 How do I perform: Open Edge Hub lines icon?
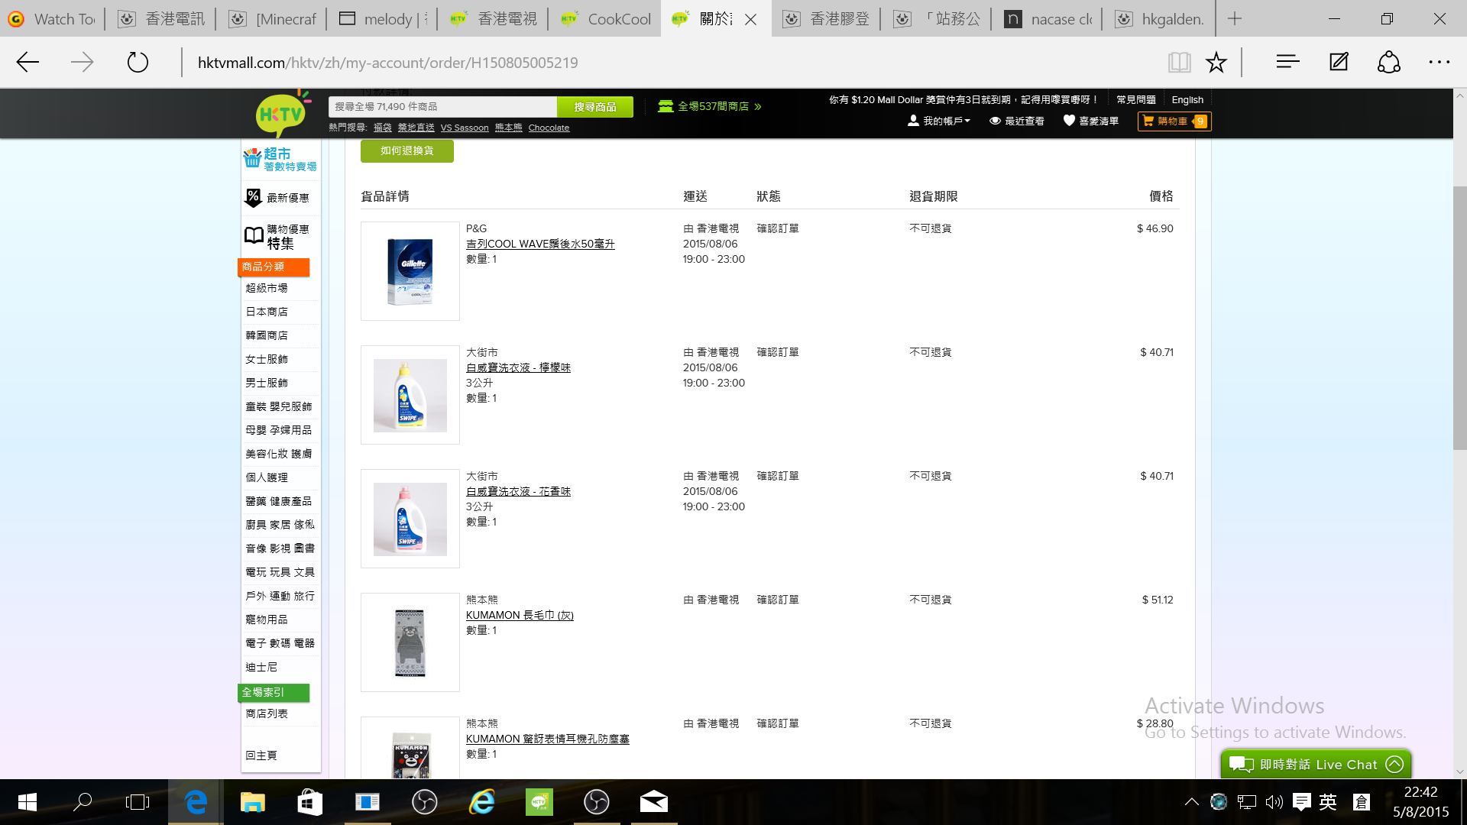click(x=1287, y=63)
